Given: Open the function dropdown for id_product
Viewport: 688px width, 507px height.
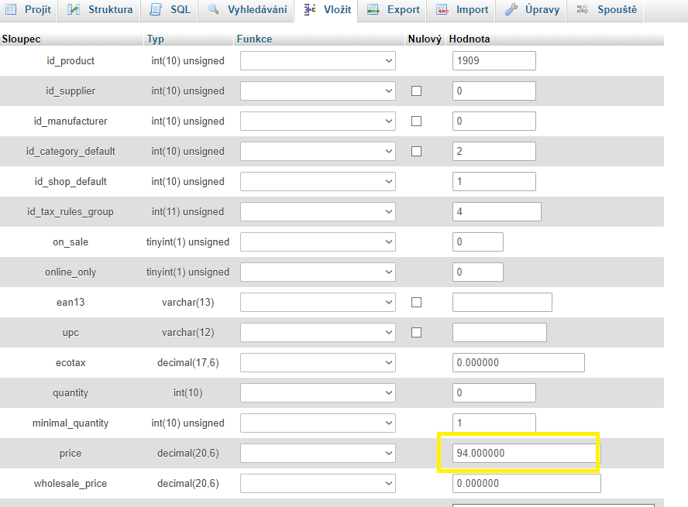Looking at the screenshot, I should 318,60.
